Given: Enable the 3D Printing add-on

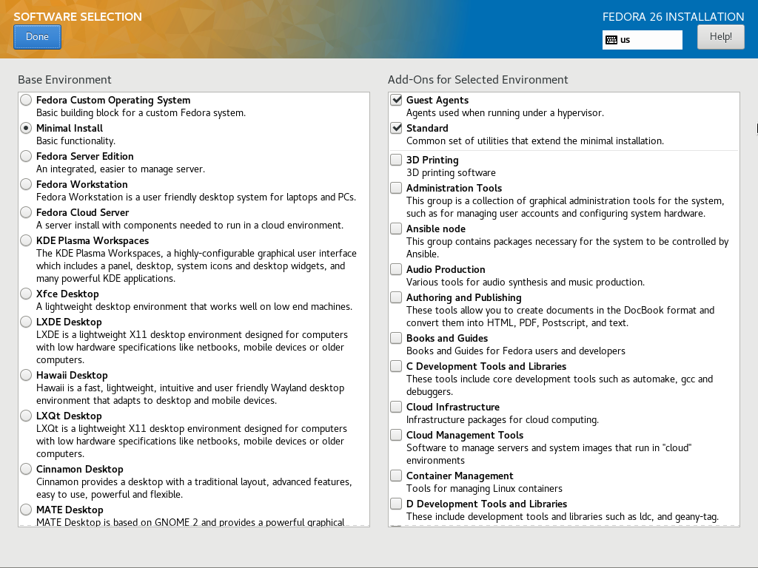Looking at the screenshot, I should tap(397, 160).
